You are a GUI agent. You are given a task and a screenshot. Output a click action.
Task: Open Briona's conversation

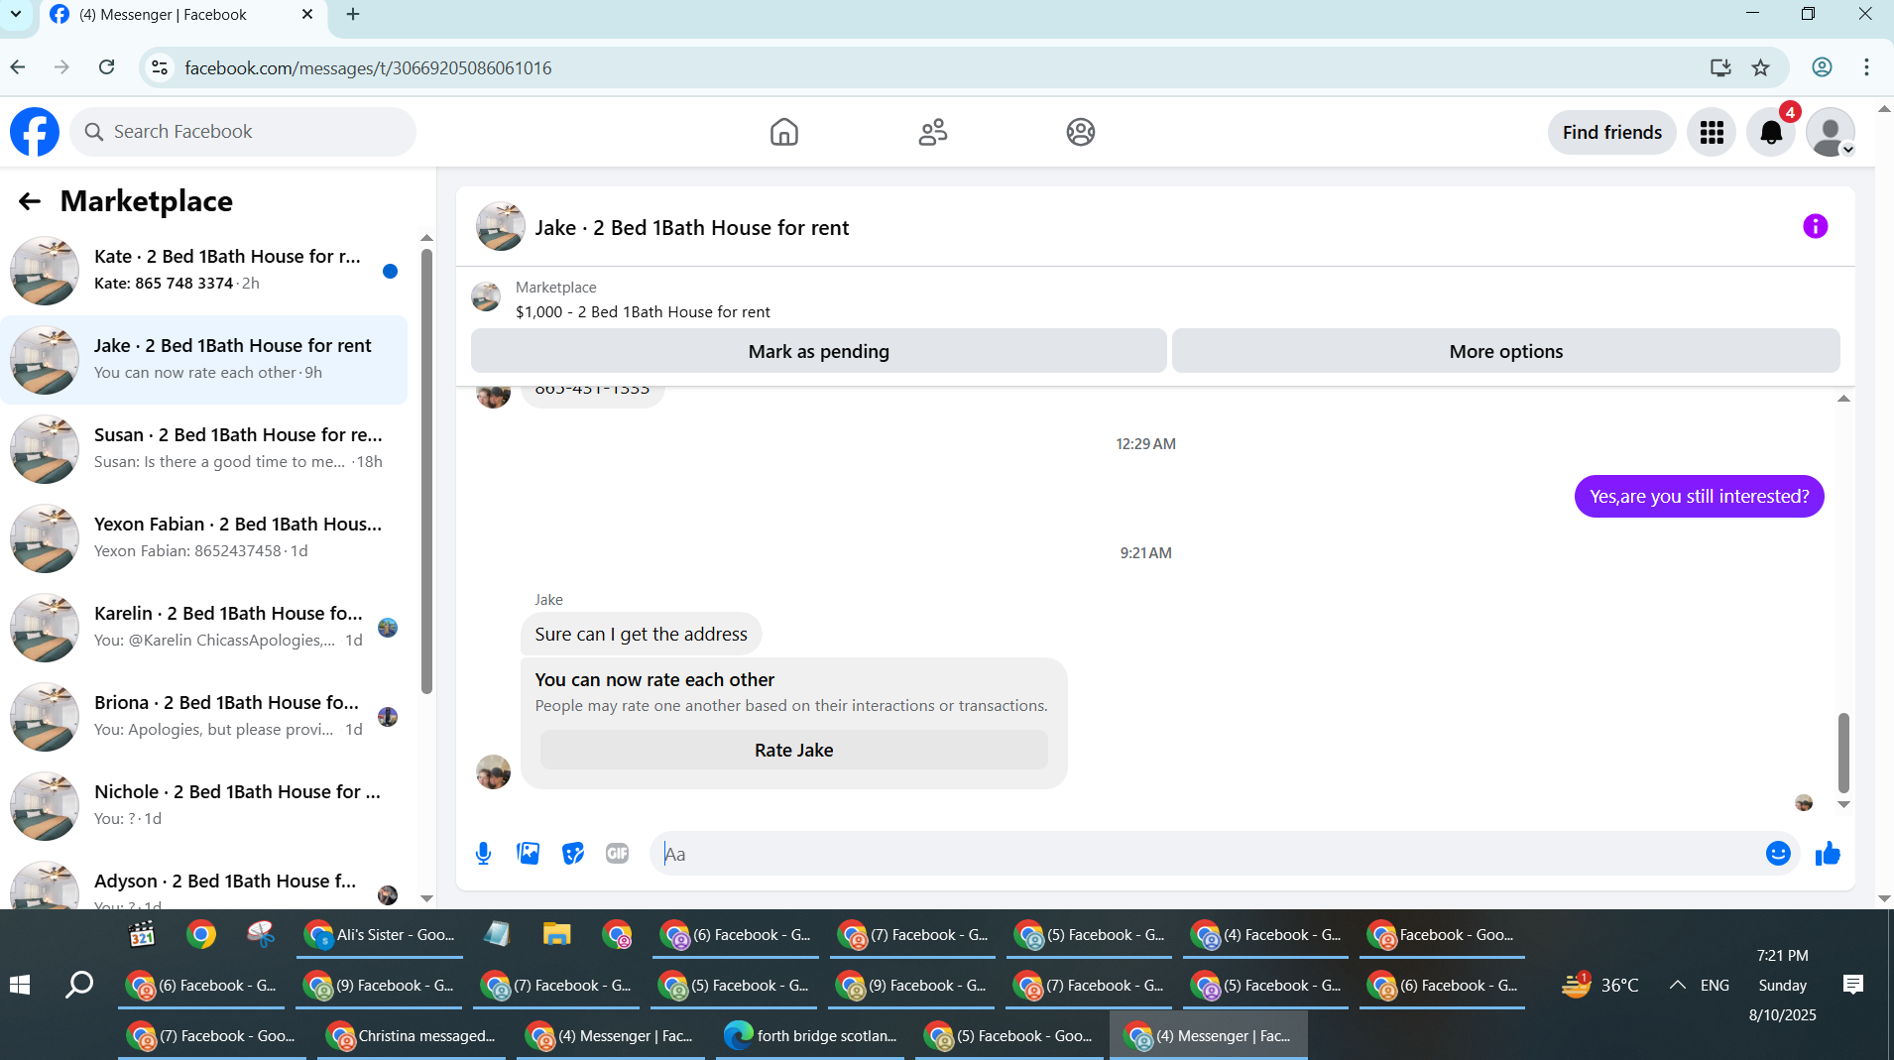point(203,716)
